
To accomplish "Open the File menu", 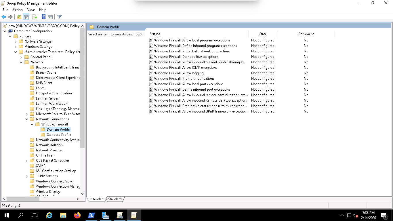I will tap(5, 10).
